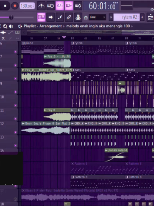Image resolution: width=154 pixels, height=206 pixels.
Task: Mute track 6 with its green light
Action: tap(15, 52)
